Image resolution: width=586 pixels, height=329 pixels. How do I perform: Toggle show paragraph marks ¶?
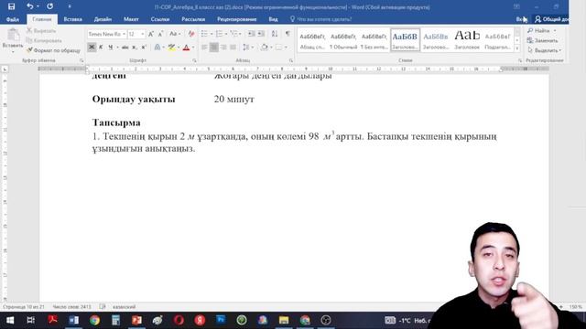(x=288, y=34)
